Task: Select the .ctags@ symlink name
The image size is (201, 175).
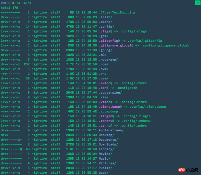Action: [x=105, y=32]
